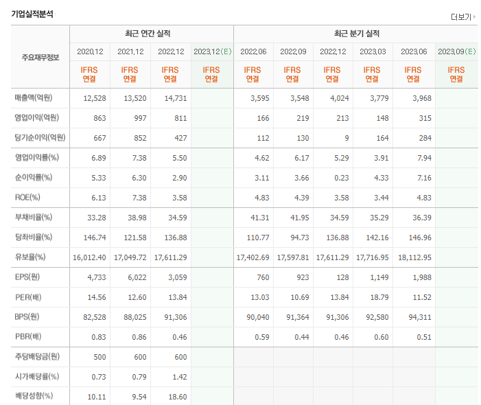The image size is (481, 405).
Task: Click the 38.98 debt ratio value
Action: click(137, 218)
